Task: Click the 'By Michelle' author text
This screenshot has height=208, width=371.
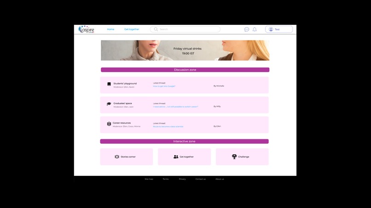Action: click(219, 86)
